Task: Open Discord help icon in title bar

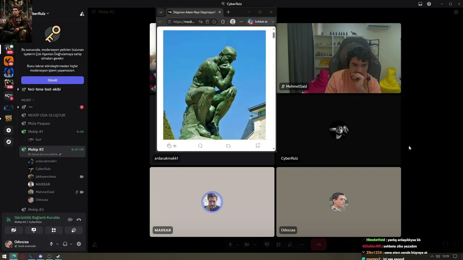Action: pos(429,4)
